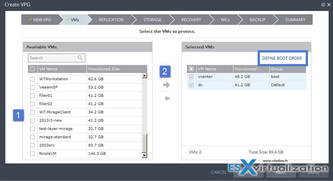Go to the REPLICATION step
This screenshot has height=181, width=333.
coord(111,20)
